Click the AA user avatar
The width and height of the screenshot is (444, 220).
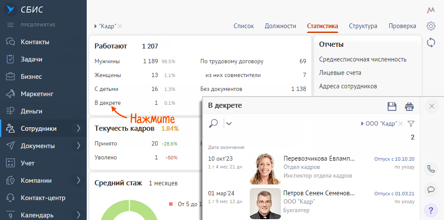(x=431, y=10)
